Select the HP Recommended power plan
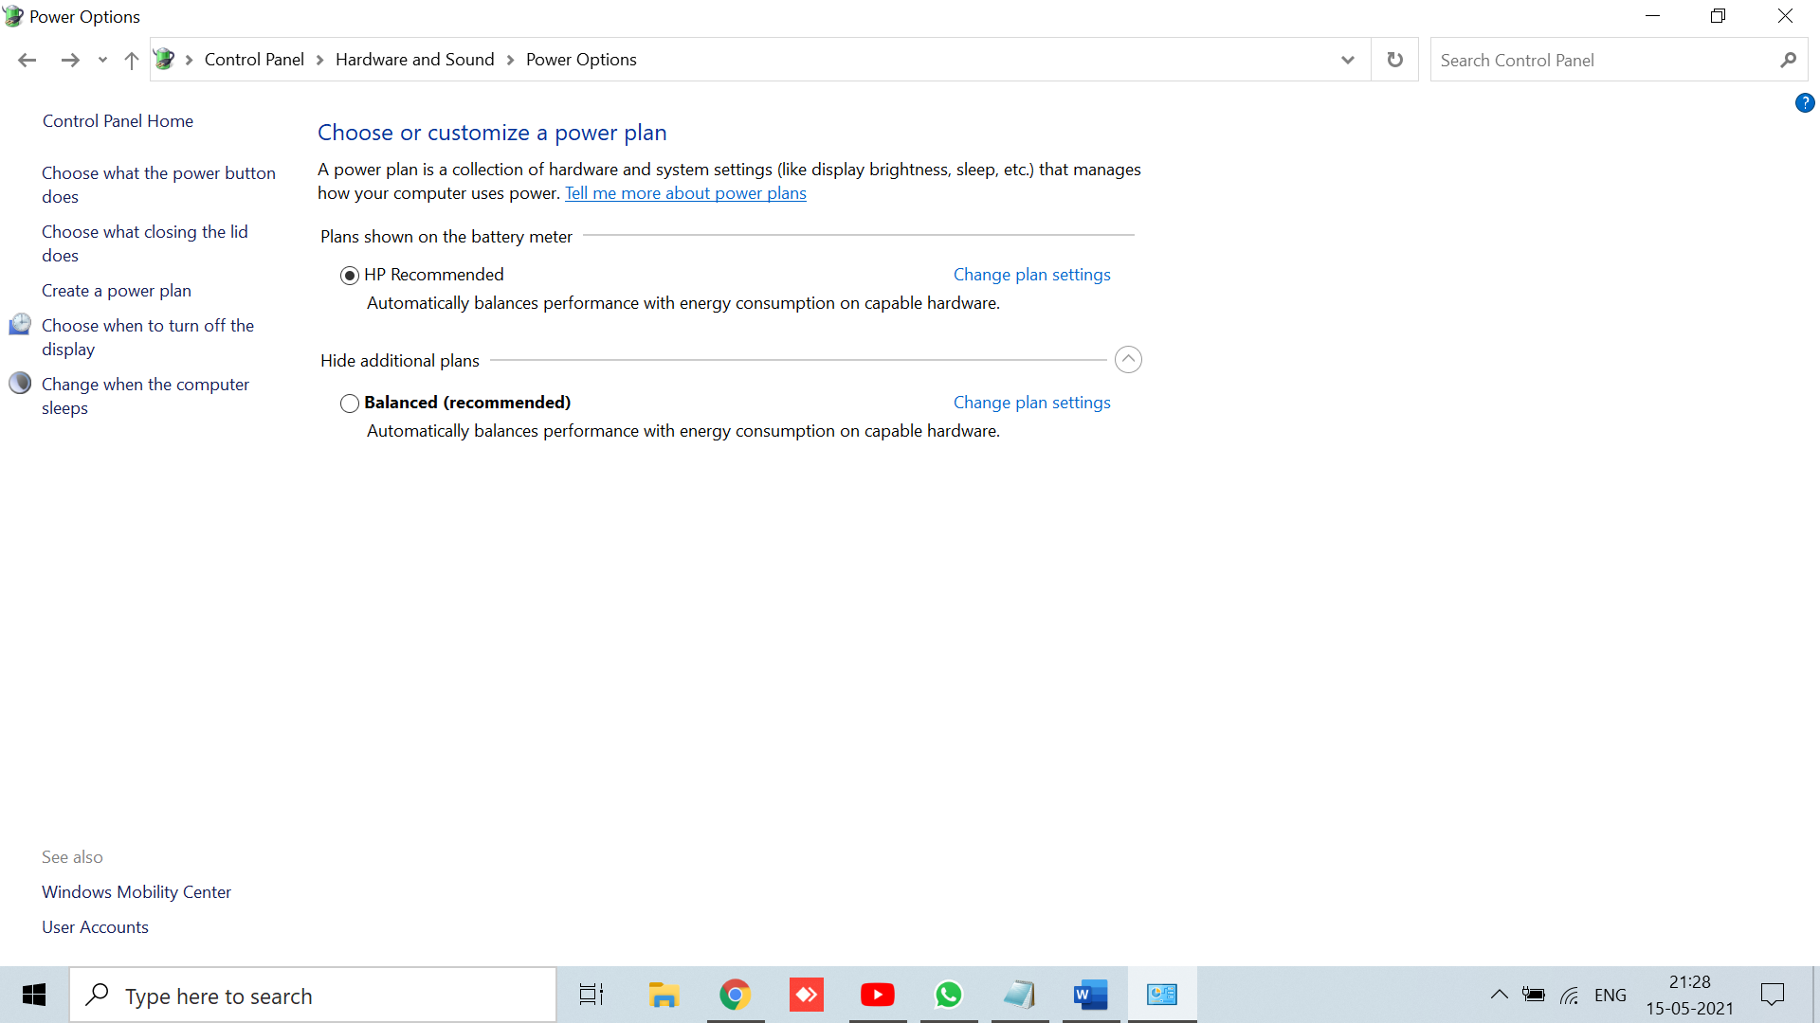Viewport: 1820px width, 1023px height. tap(349, 275)
